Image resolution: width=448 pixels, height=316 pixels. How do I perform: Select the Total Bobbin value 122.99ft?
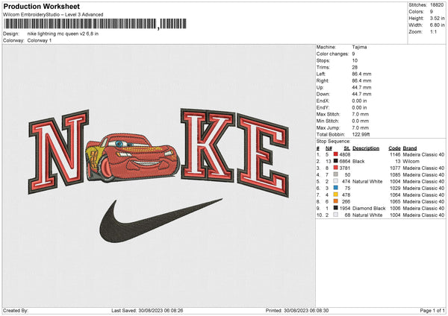(x=361, y=134)
